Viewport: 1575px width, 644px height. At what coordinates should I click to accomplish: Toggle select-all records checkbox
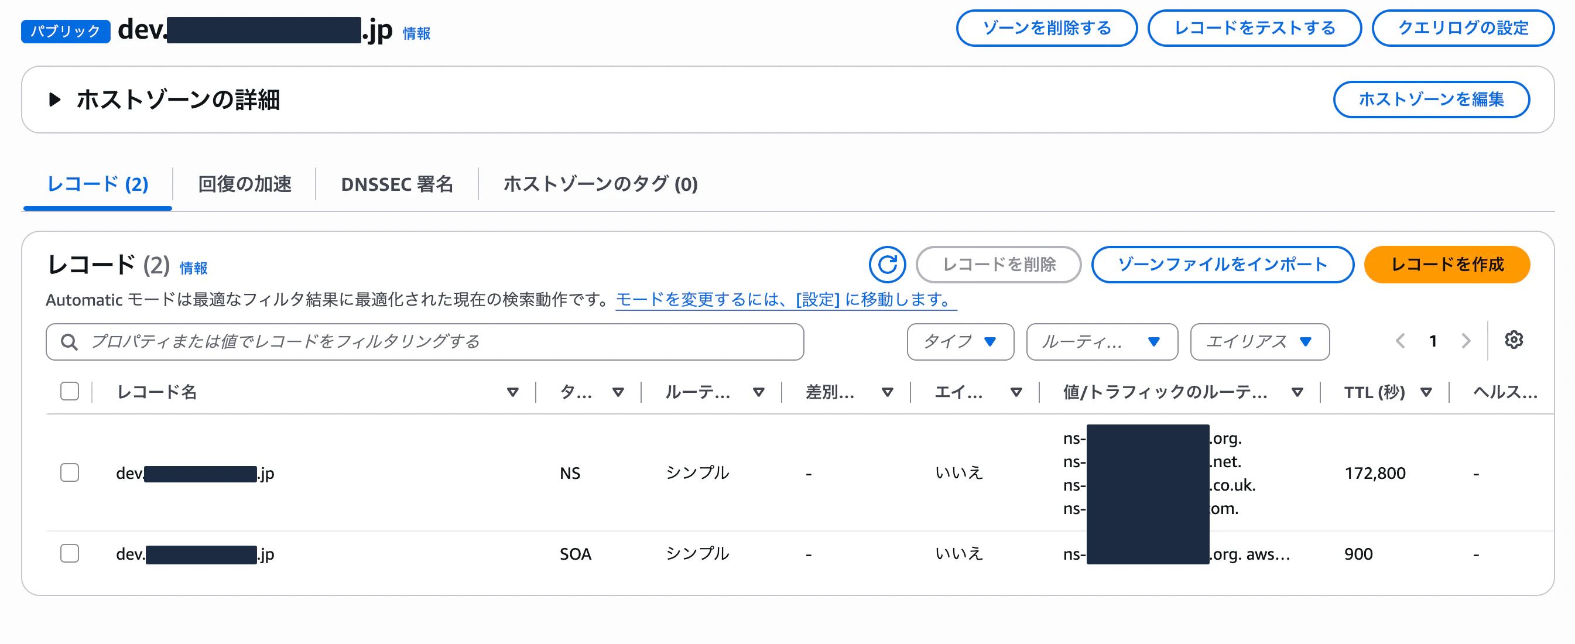pos(70,392)
